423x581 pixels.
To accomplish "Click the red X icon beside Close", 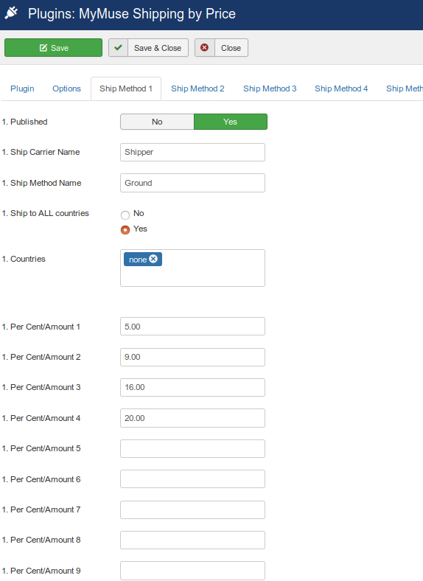I will tap(204, 48).
